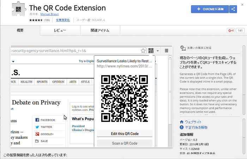Select the ARTS section in screenshot
247x159 pixels.
[73, 82]
